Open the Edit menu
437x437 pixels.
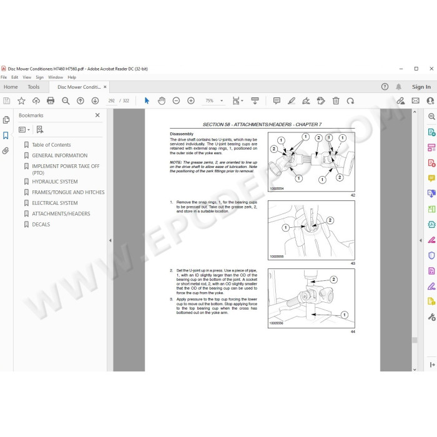click(x=14, y=77)
